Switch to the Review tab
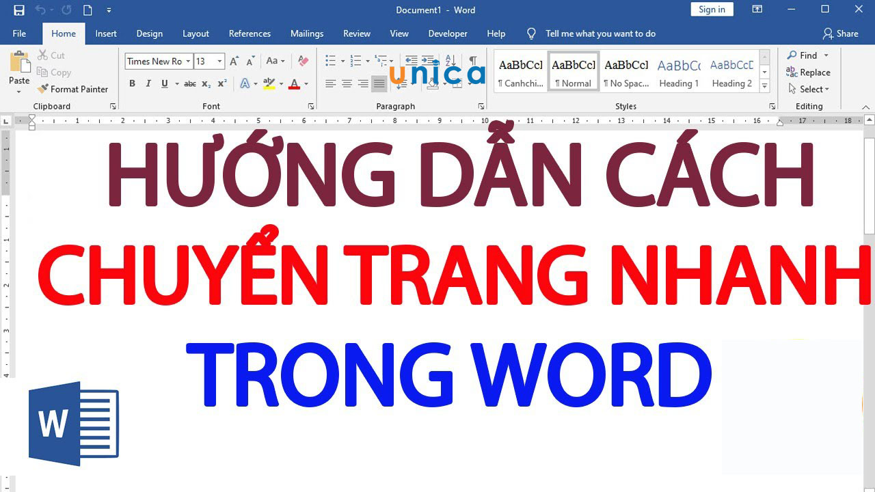This screenshot has height=492, width=875. (x=357, y=33)
